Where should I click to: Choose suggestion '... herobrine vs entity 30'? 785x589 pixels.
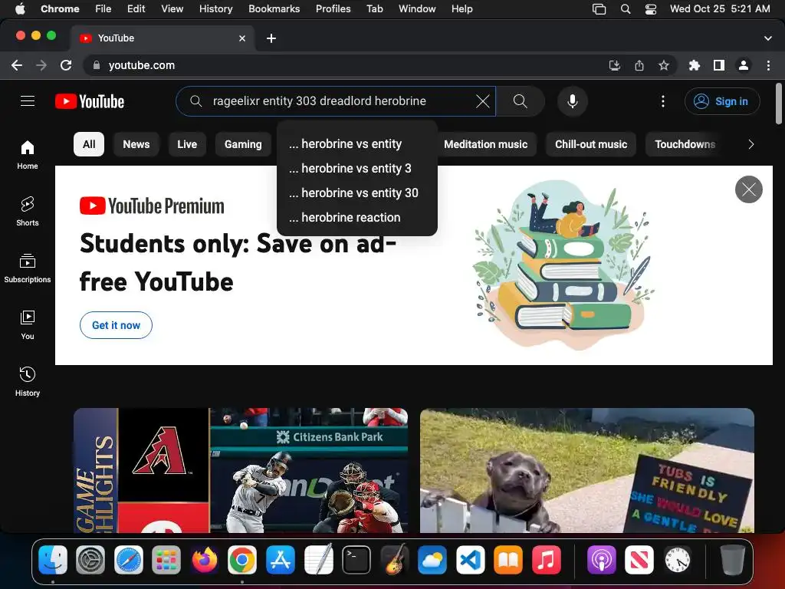point(357,192)
